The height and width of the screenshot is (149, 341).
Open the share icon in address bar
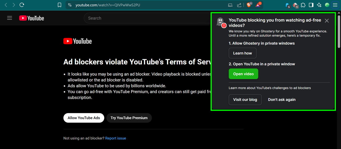239,5
